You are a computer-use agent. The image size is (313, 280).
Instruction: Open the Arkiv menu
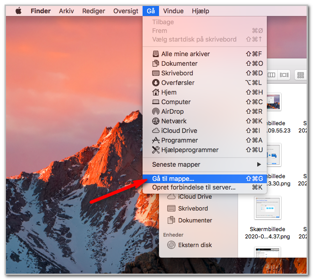coord(66,11)
